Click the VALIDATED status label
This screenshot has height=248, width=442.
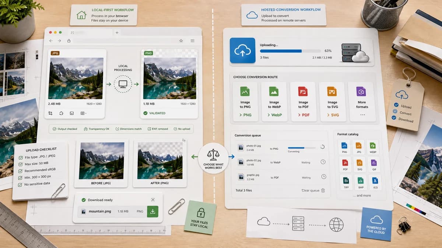click(x=157, y=113)
